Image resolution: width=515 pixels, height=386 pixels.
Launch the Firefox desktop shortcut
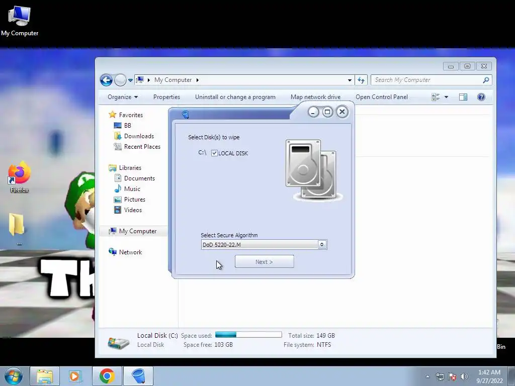[x=20, y=176]
